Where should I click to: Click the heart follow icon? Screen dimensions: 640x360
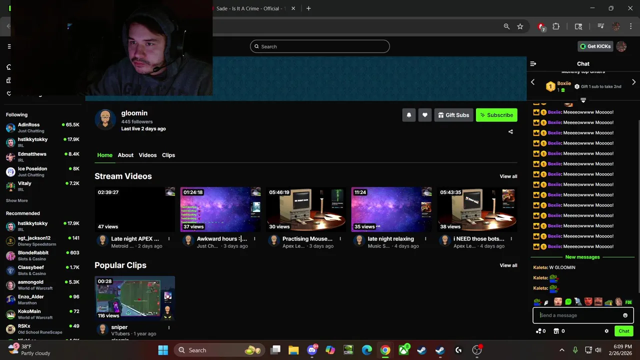425,115
